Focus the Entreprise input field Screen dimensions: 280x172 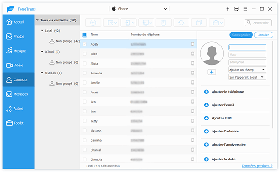(247, 62)
